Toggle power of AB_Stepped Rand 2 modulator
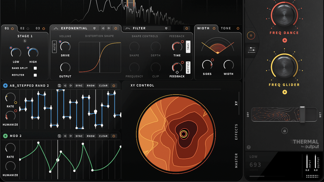The width and height of the screenshot is (324, 182). (x=114, y=86)
